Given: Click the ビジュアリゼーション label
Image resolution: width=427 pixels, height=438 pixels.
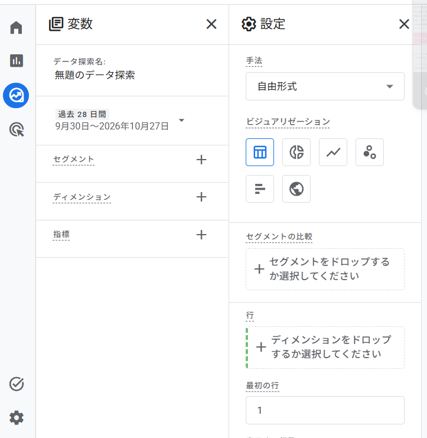Looking at the screenshot, I should pyautogui.click(x=288, y=122).
